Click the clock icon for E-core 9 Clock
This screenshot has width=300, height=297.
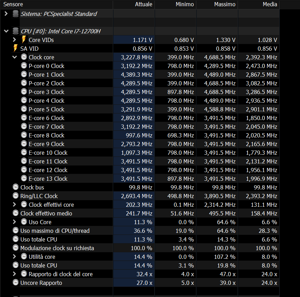click(x=24, y=144)
